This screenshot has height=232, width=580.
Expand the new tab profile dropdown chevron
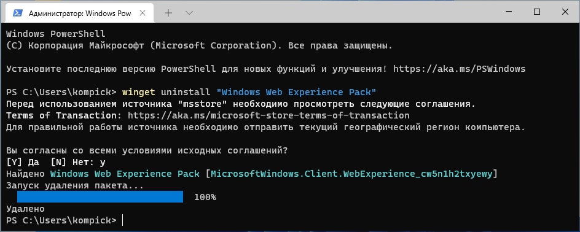pyautogui.click(x=189, y=13)
